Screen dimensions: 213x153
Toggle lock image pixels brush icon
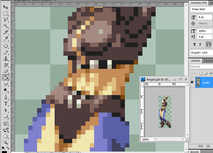pyautogui.click(x=206, y=73)
